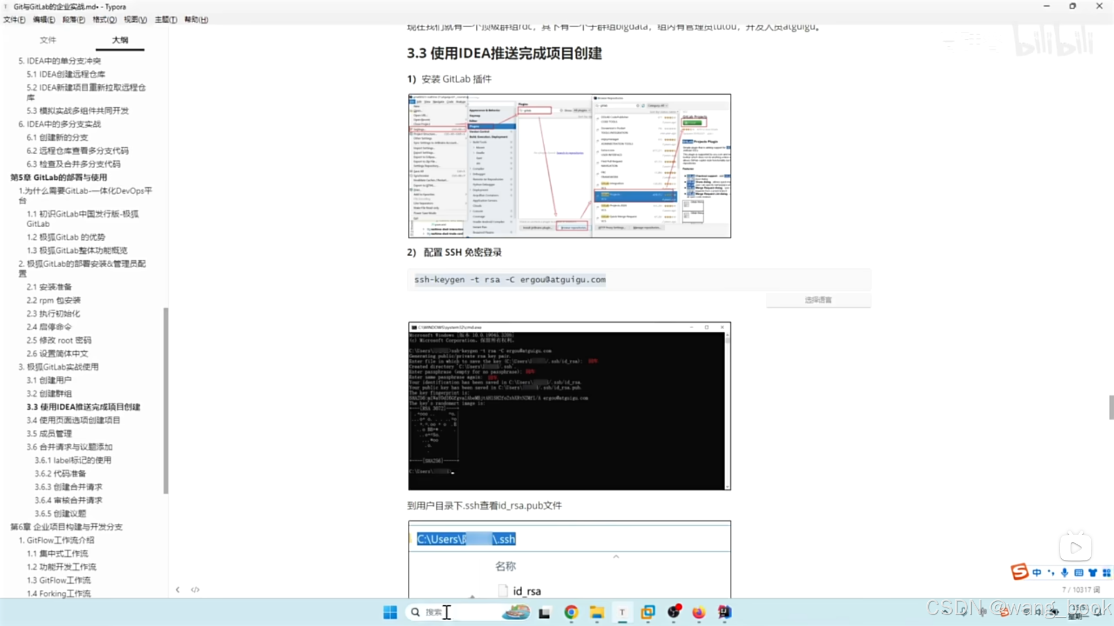The height and width of the screenshot is (626, 1114).
Task: Go to outline item 2.6 设置简体中文
Action: click(x=57, y=354)
